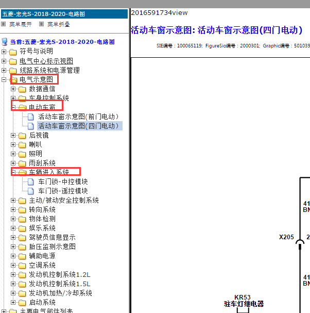Image resolution: width=310 pixels, height=313 pixels.
Task: Expand the 主动/被动安全控制系统 node
Action: (x=13, y=200)
